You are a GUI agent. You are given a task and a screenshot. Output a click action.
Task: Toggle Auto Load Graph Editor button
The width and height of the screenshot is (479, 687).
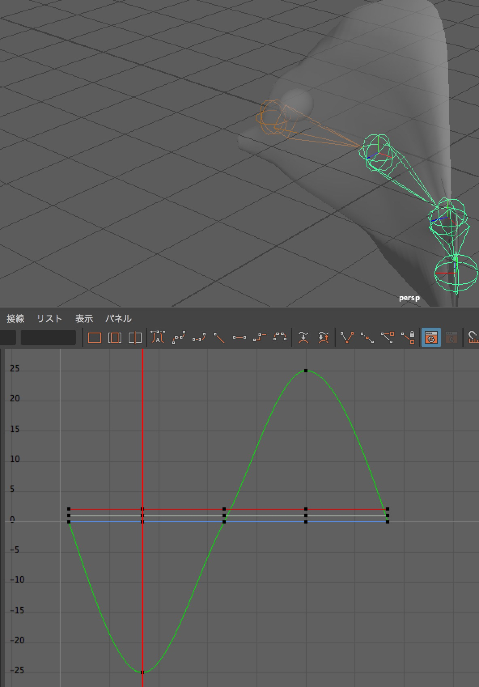(x=431, y=337)
